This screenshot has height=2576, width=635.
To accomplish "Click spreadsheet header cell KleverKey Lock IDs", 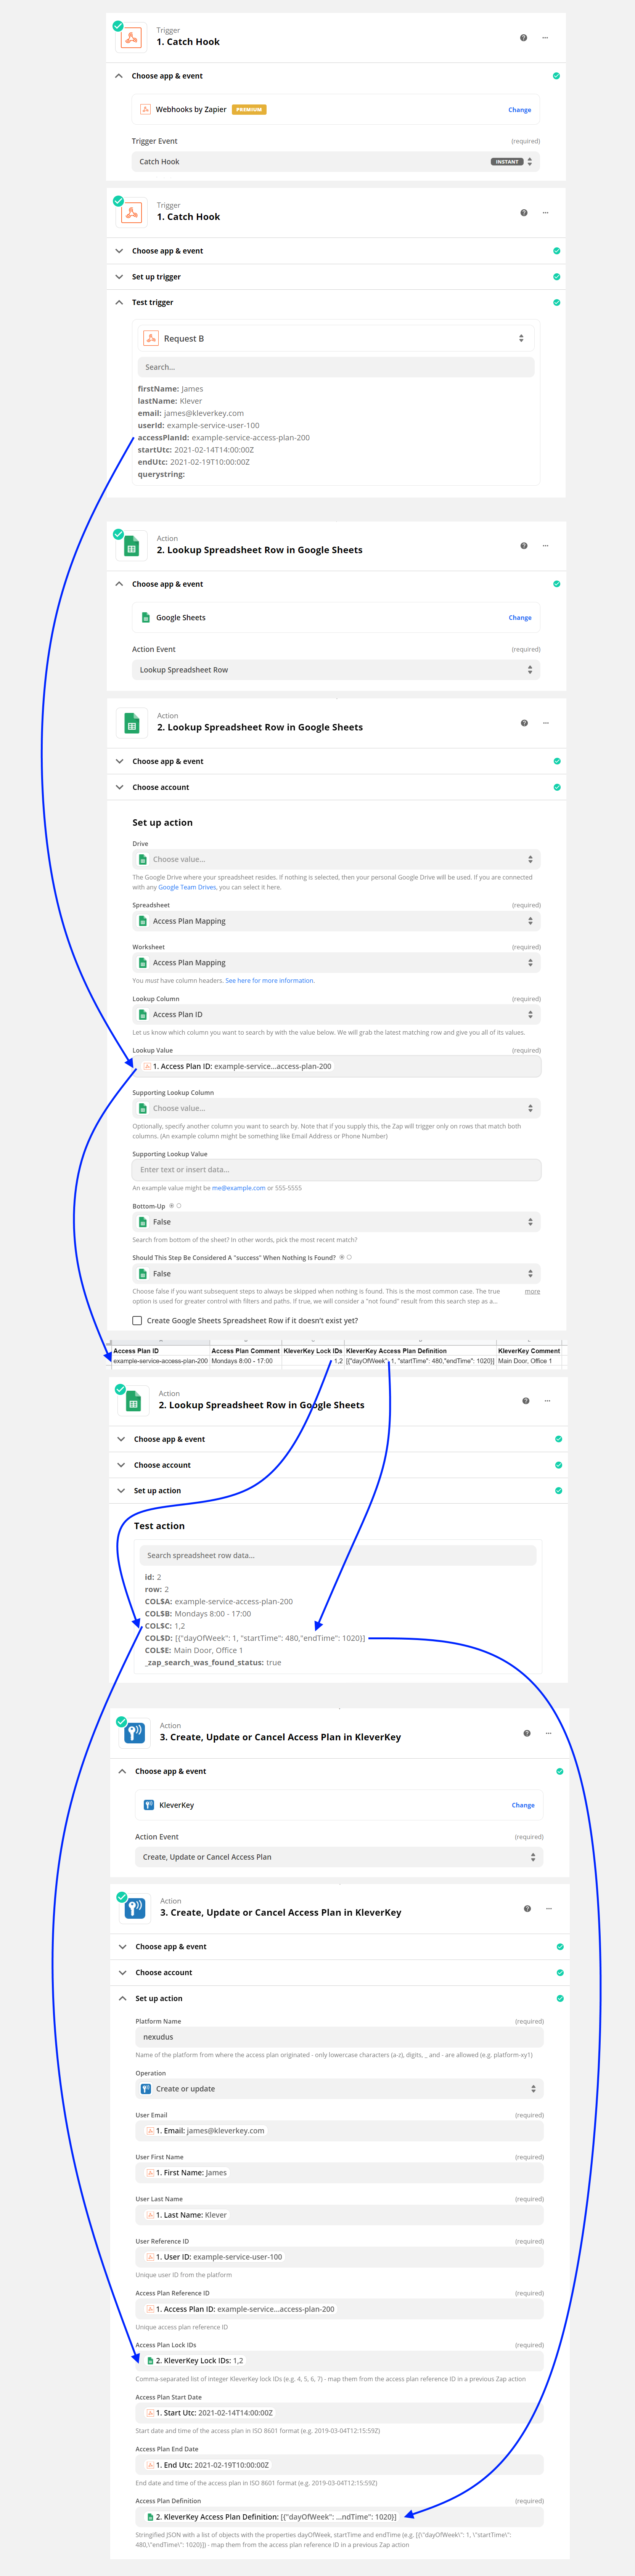I will pyautogui.click(x=313, y=1351).
